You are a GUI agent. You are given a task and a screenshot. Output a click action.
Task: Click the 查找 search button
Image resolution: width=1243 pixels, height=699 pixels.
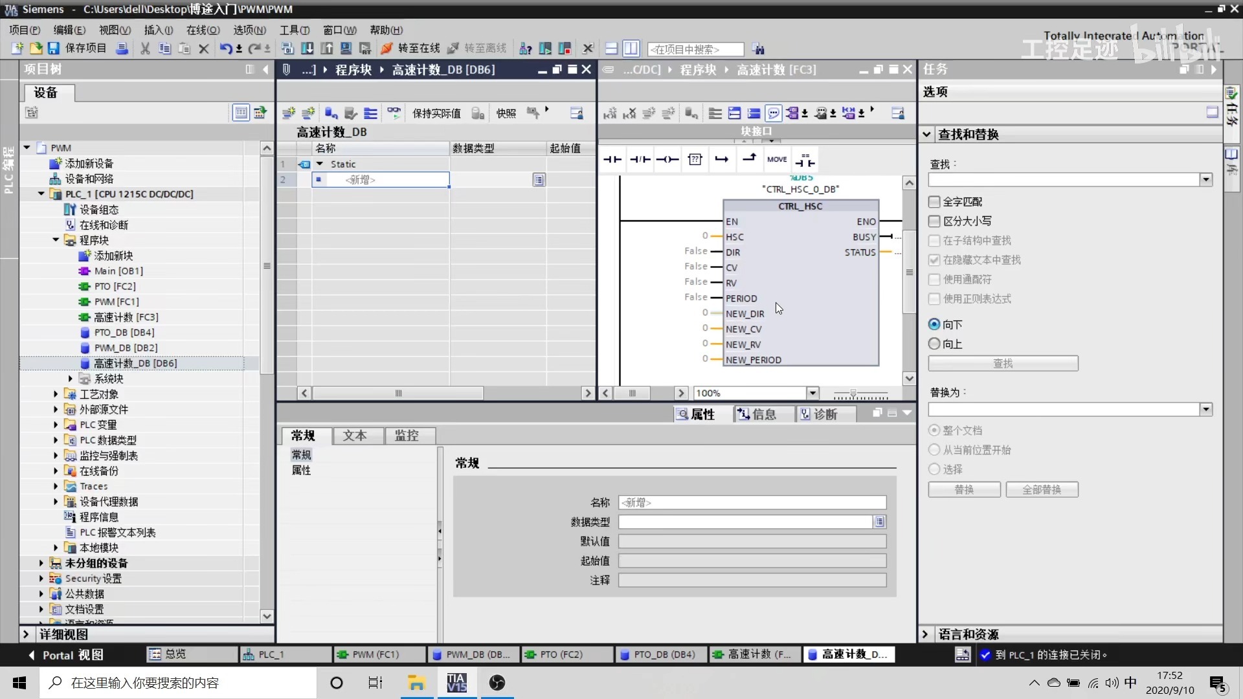[x=1003, y=363]
